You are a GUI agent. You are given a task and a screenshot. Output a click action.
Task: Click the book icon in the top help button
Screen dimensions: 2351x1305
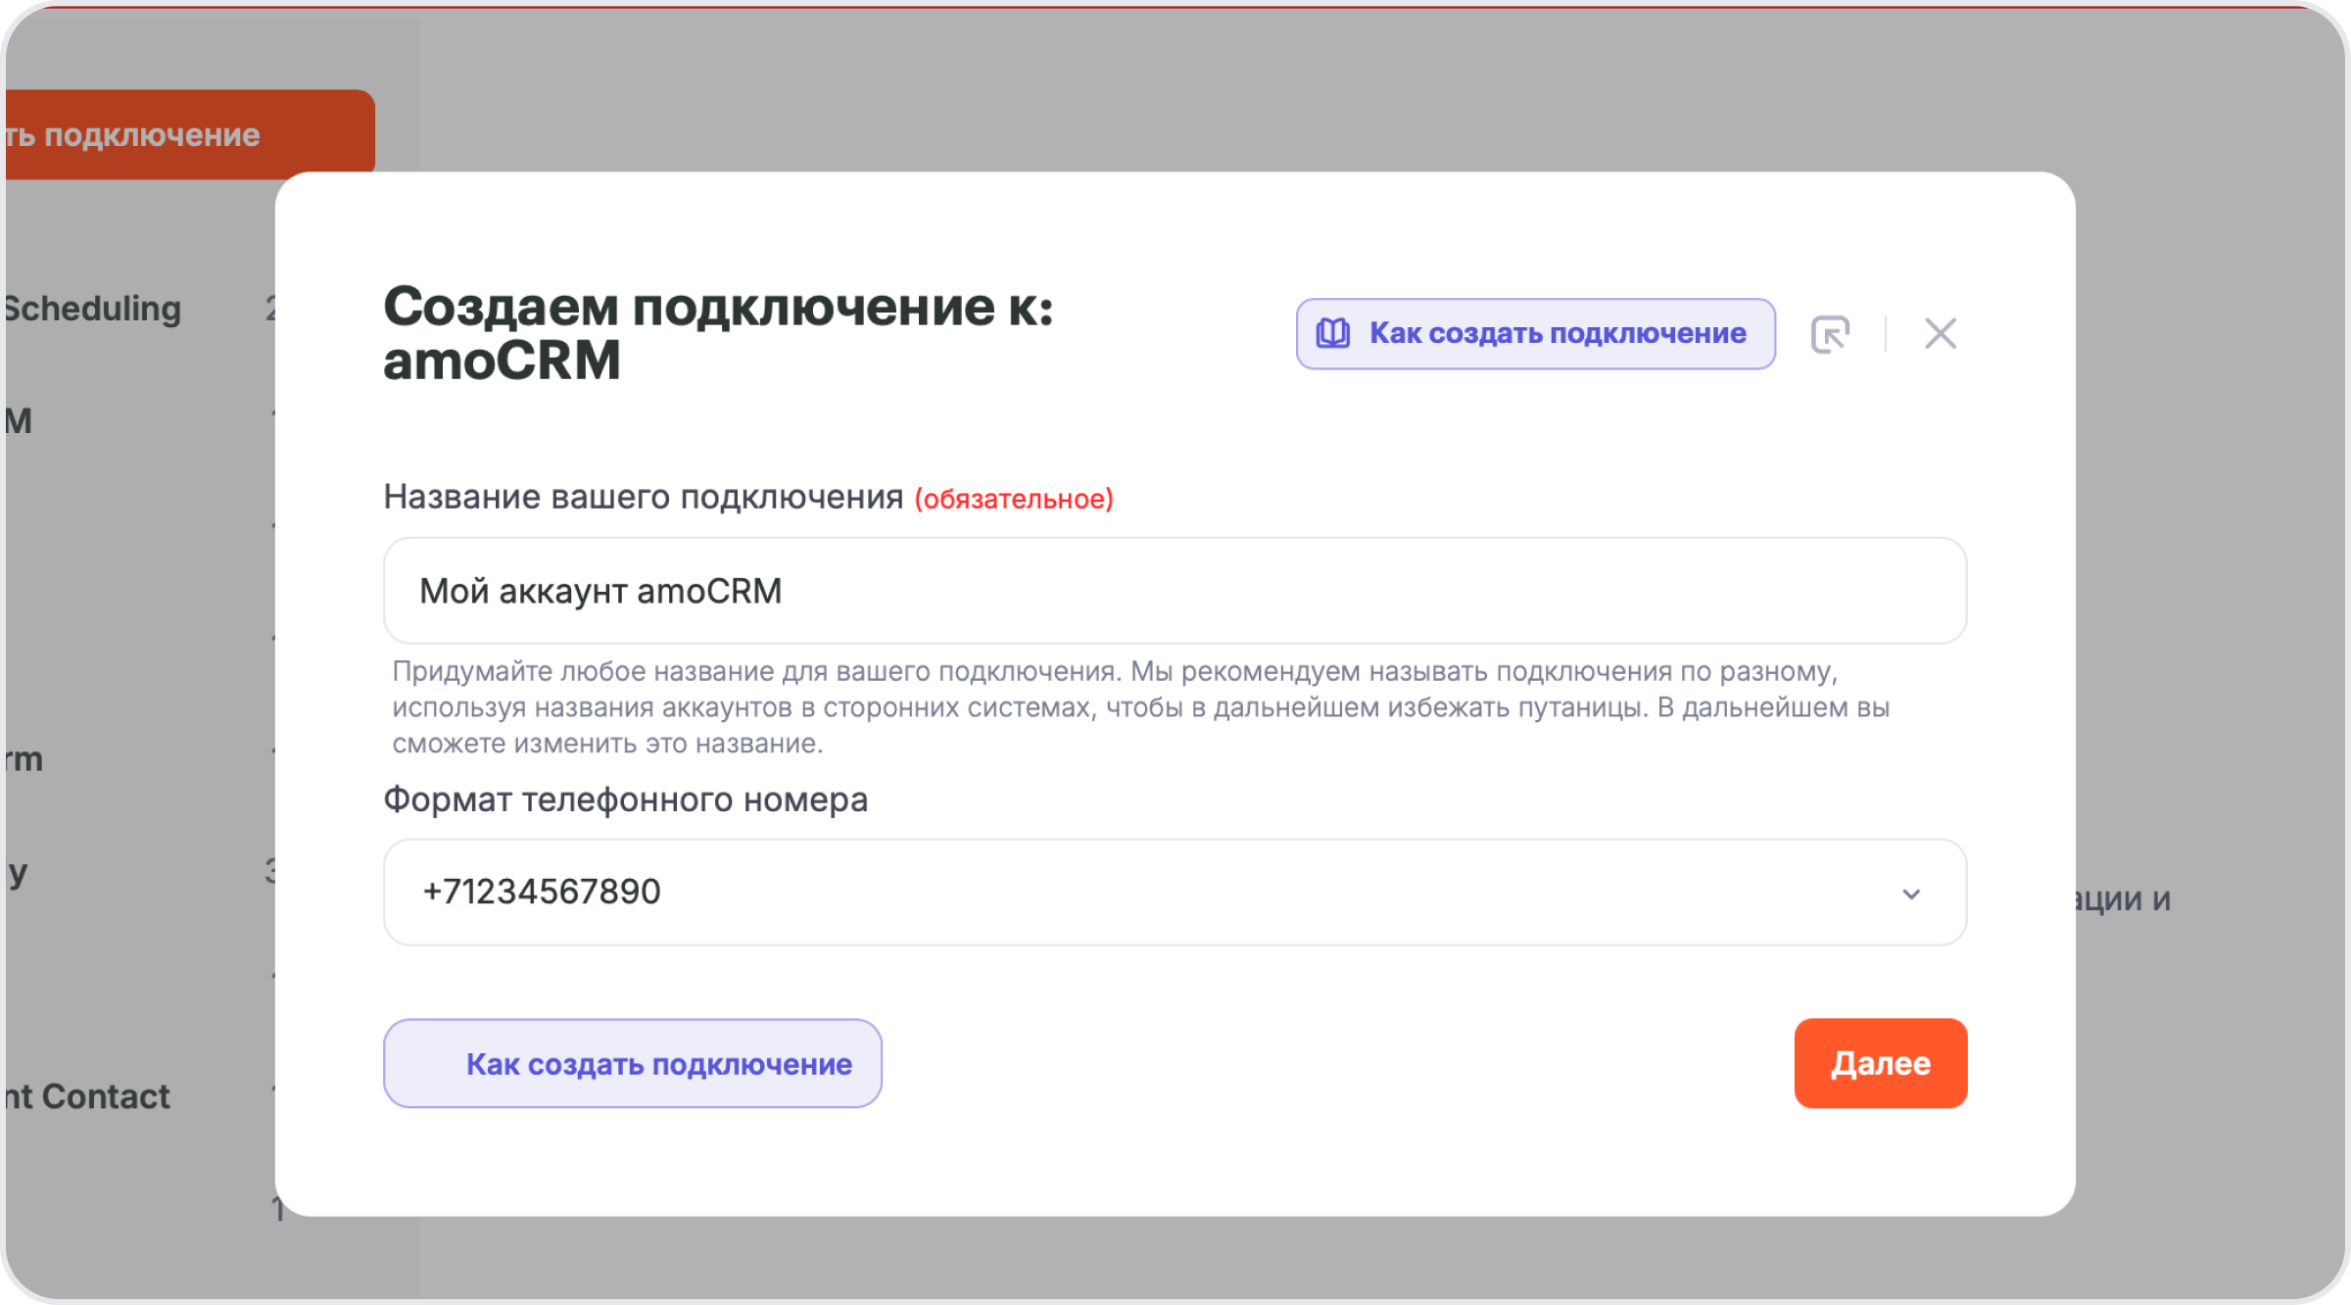pyautogui.click(x=1332, y=334)
